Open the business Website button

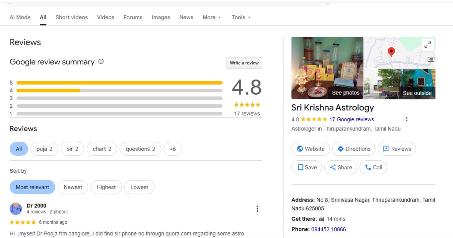tap(310, 149)
